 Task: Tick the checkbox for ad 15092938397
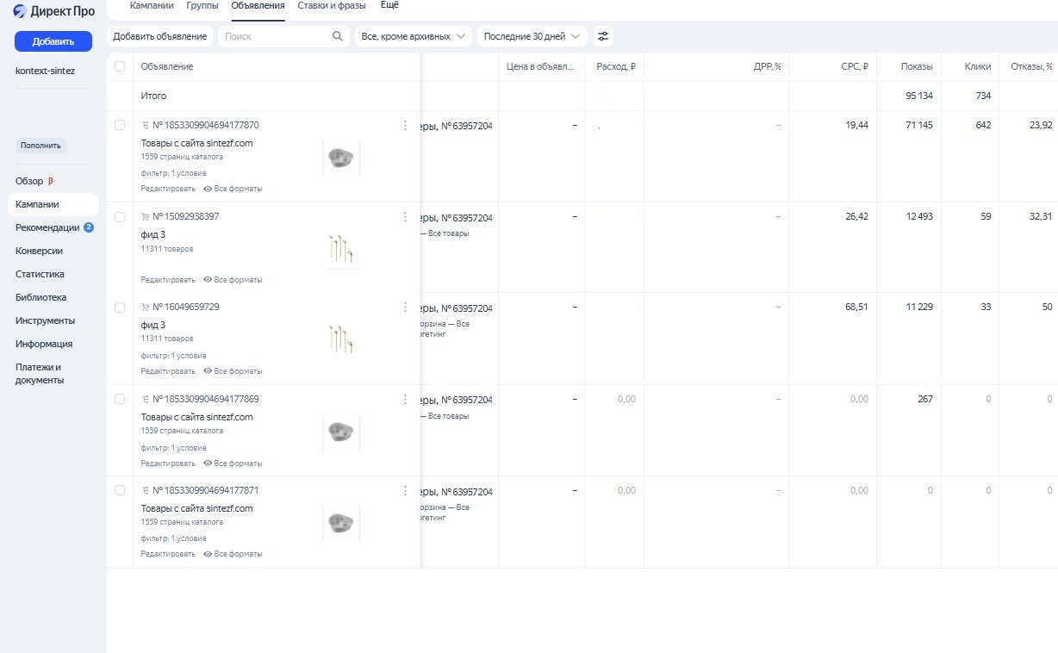point(120,217)
